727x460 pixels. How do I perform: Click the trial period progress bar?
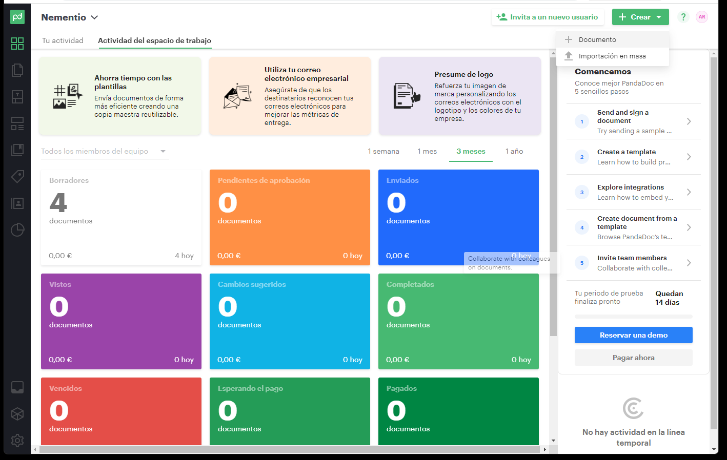click(x=634, y=317)
